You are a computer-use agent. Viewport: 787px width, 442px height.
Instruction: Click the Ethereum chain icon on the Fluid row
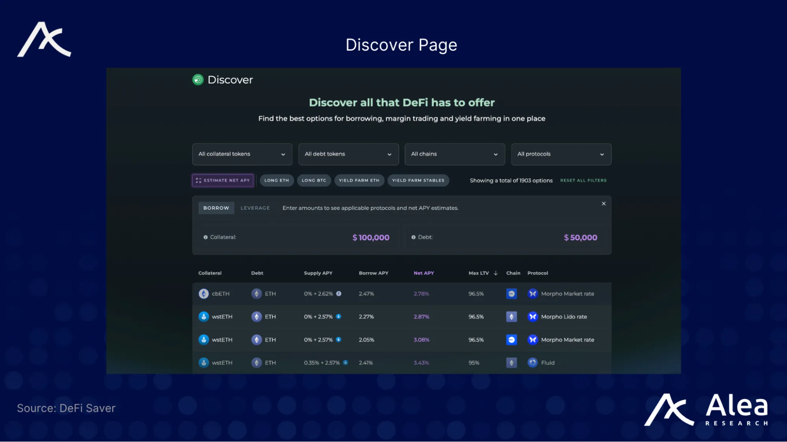[x=511, y=363]
